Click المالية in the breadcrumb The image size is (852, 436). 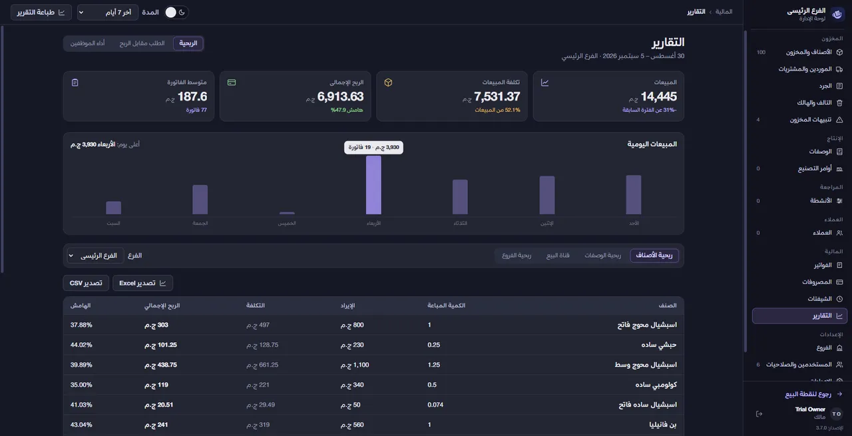724,12
